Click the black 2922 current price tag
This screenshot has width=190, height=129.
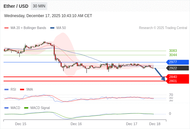[177, 68]
